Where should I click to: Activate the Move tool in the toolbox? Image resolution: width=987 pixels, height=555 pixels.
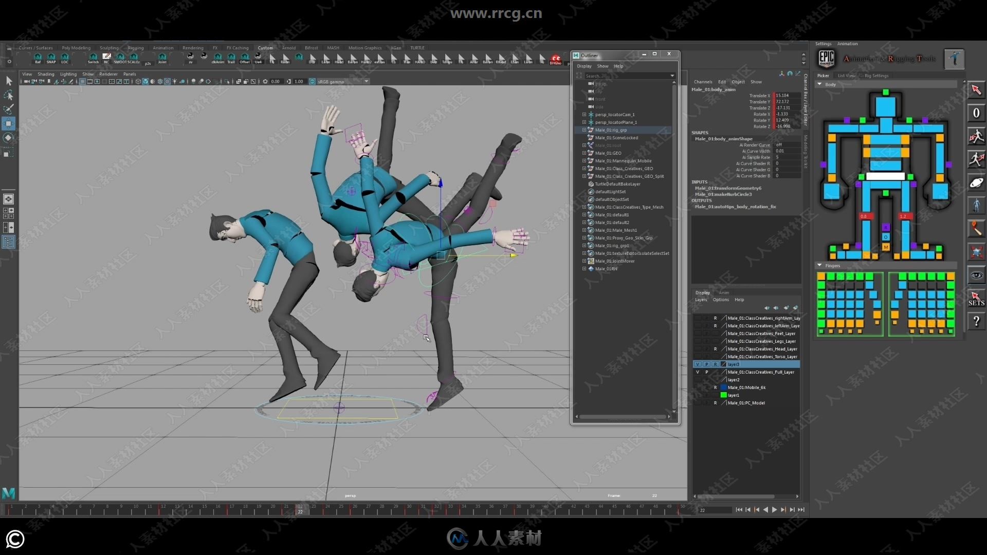(x=9, y=123)
